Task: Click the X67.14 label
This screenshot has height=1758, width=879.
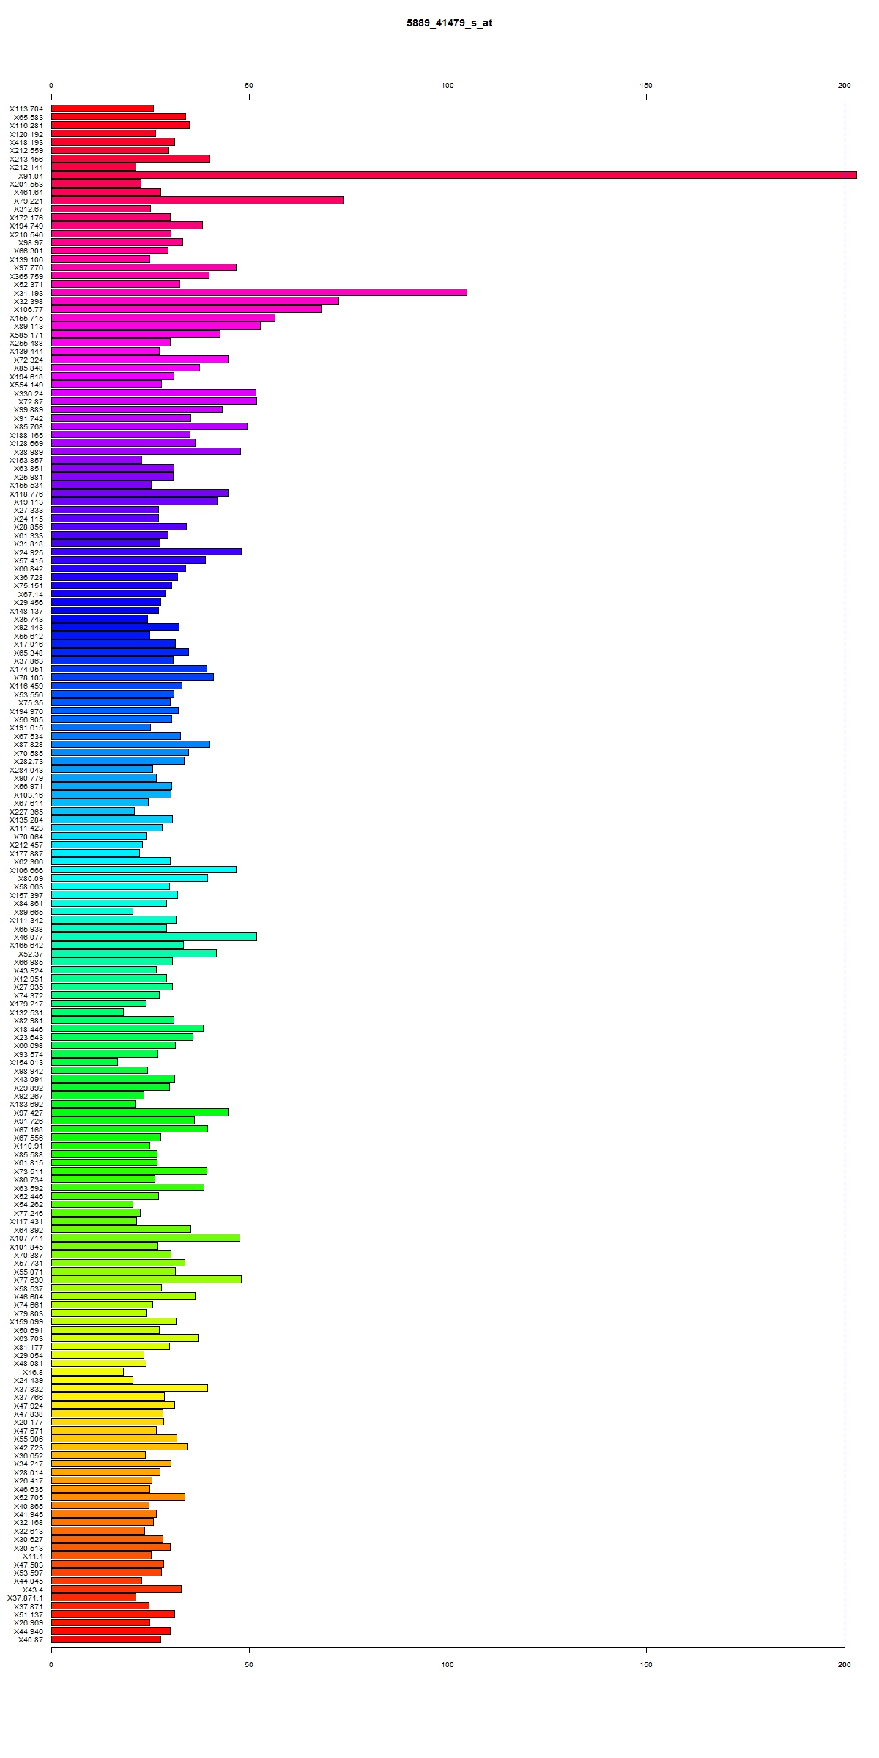Action: point(31,594)
